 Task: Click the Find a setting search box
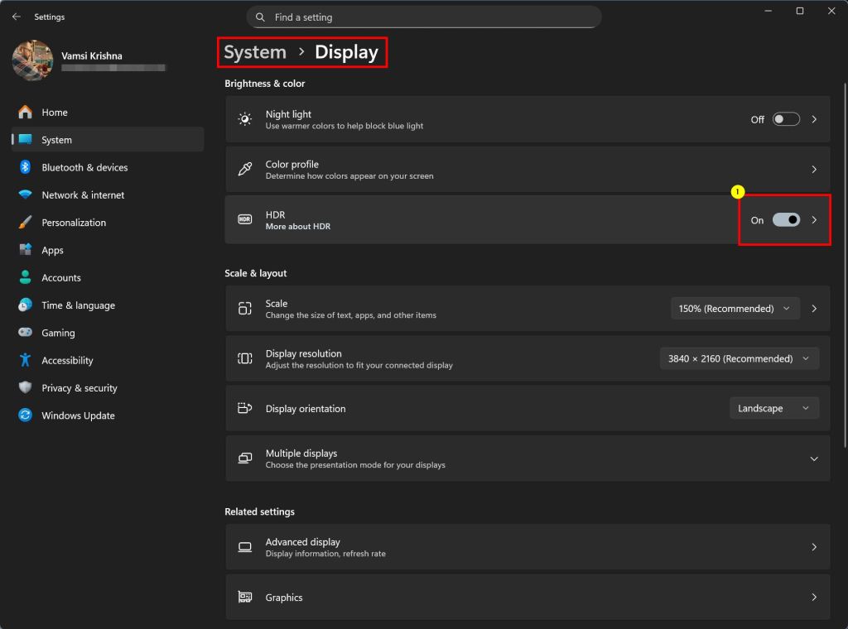pyautogui.click(x=424, y=17)
